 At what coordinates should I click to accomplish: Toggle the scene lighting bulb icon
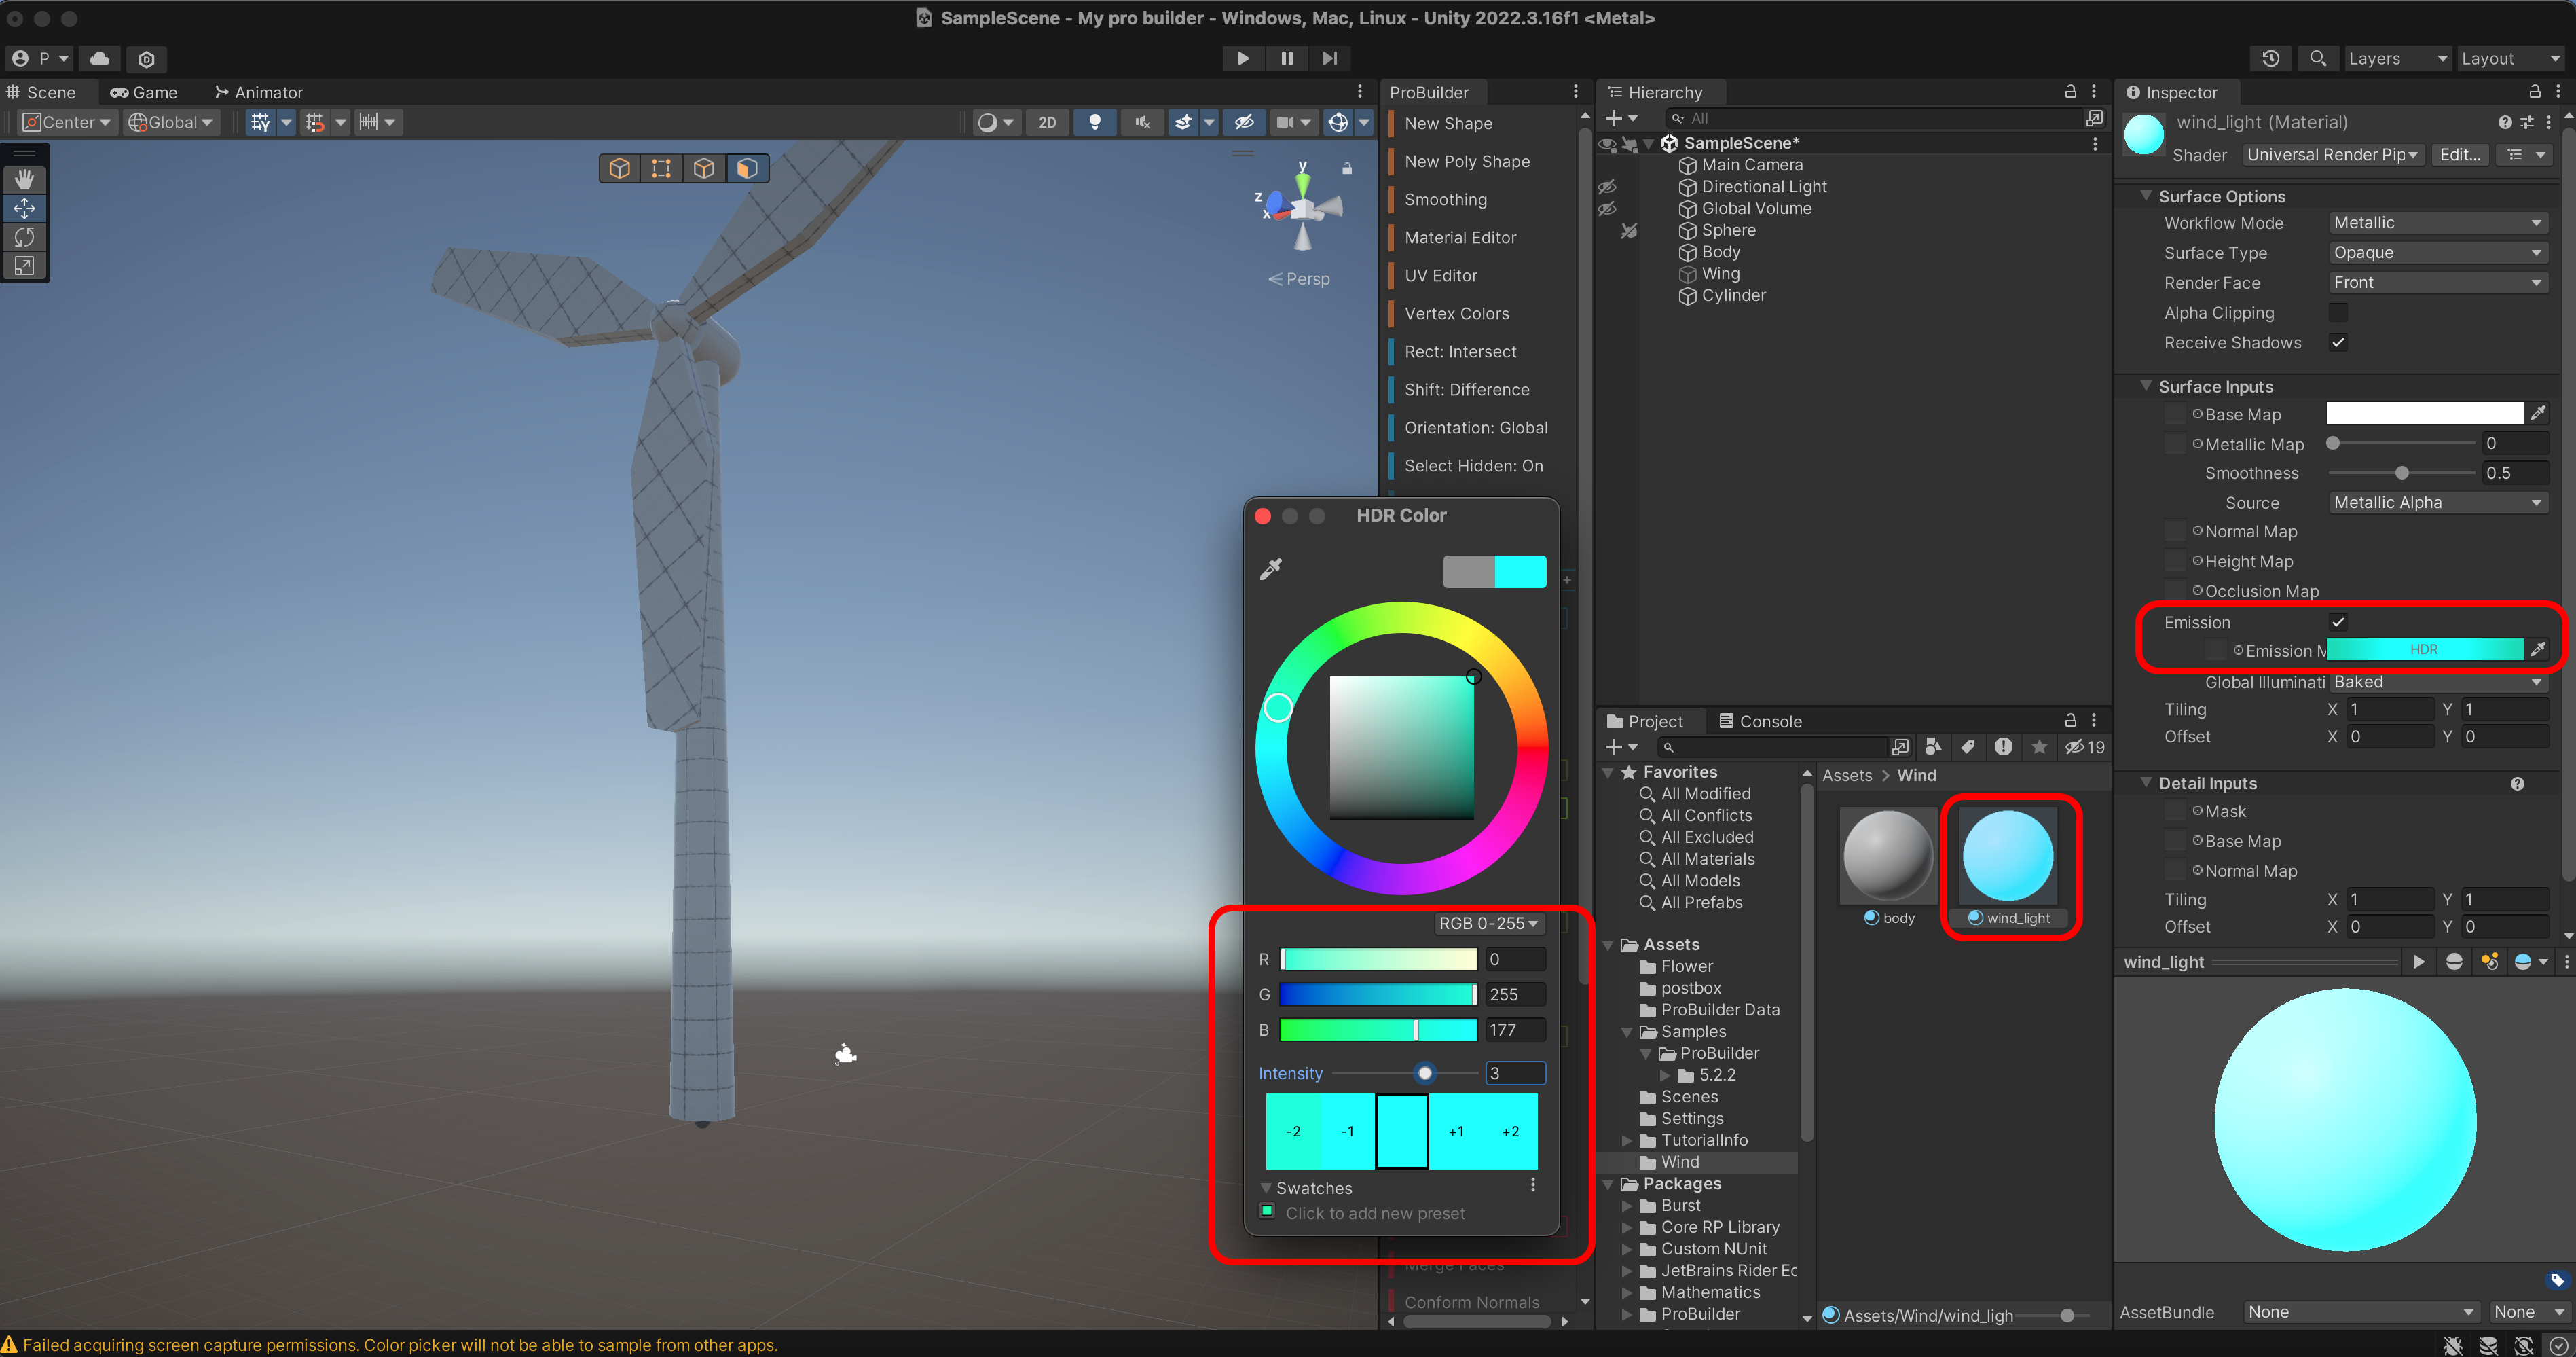[x=1095, y=122]
